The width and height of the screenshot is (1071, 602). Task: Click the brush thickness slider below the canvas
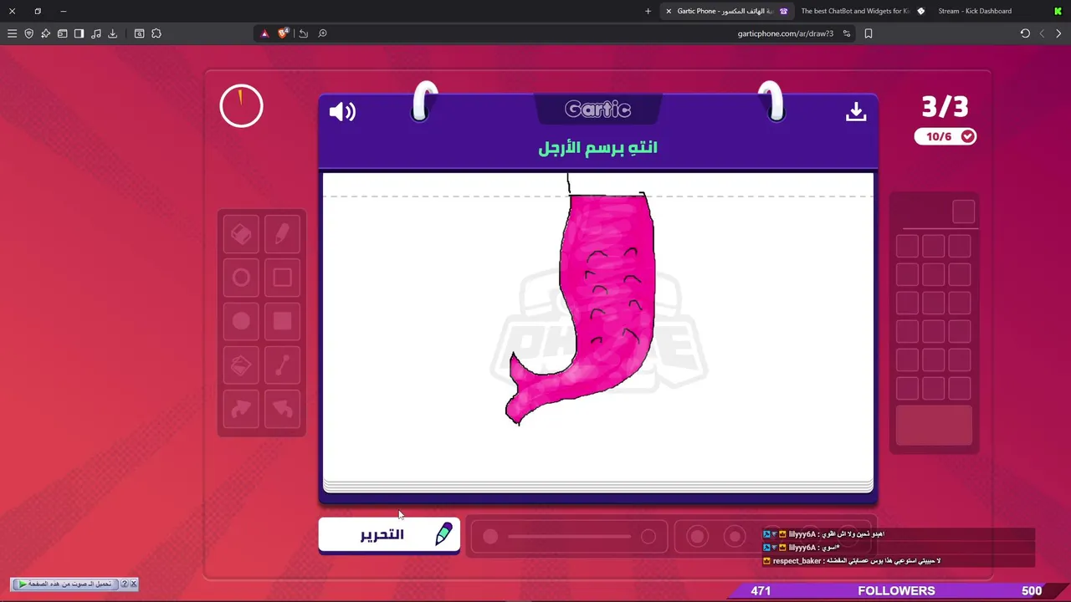pyautogui.click(x=569, y=537)
